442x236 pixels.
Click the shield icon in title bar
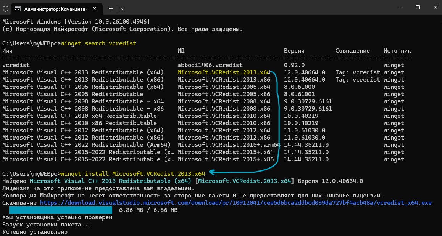pos(6,8)
